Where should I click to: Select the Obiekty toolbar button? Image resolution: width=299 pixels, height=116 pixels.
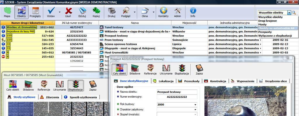point(21,12)
